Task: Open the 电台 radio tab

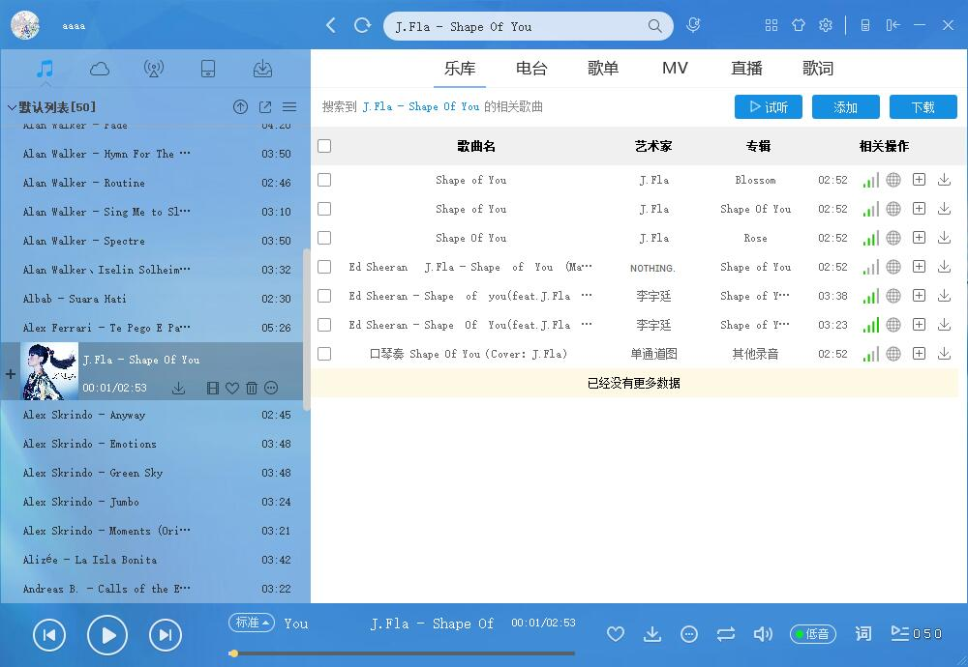Action: coord(530,68)
